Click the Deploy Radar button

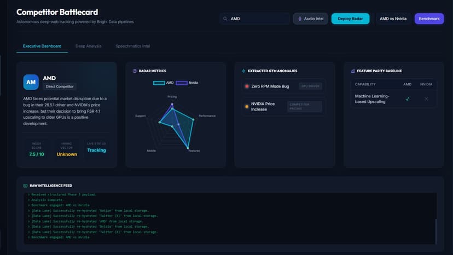coord(350,19)
